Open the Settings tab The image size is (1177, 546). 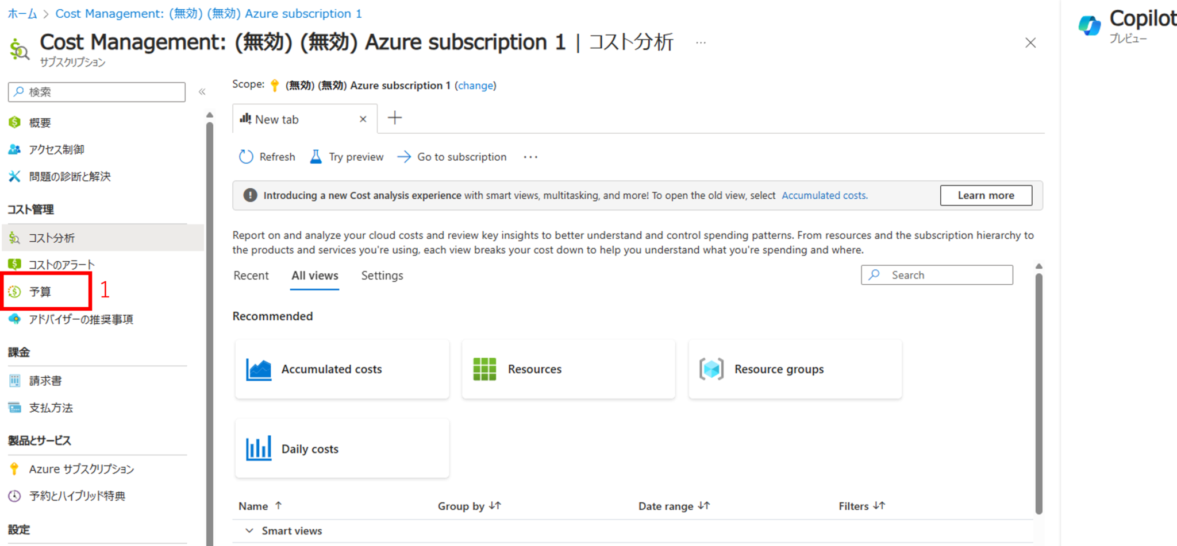point(382,275)
